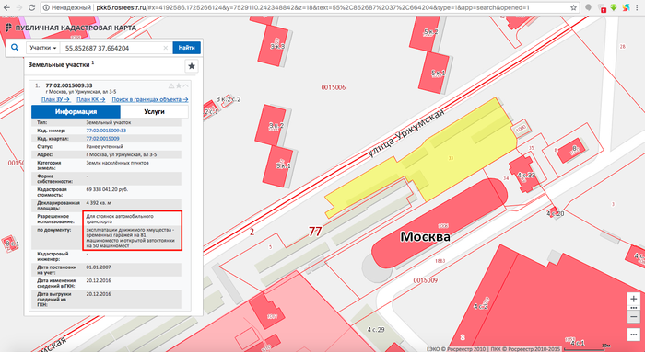Click the magnifier search icon
The height and width of the screenshot is (352, 645).
pyautogui.click(x=15, y=48)
